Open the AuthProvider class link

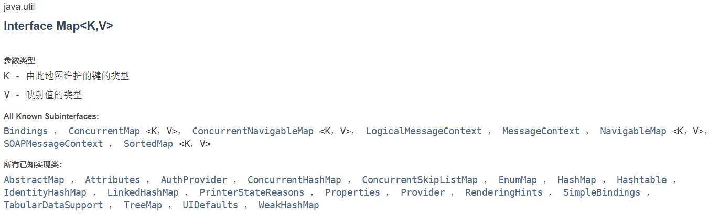(194, 180)
